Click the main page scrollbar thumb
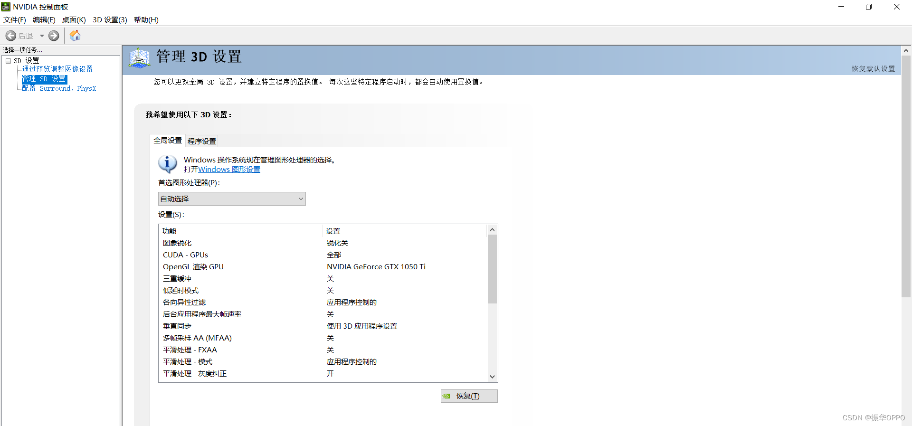 tap(906, 176)
